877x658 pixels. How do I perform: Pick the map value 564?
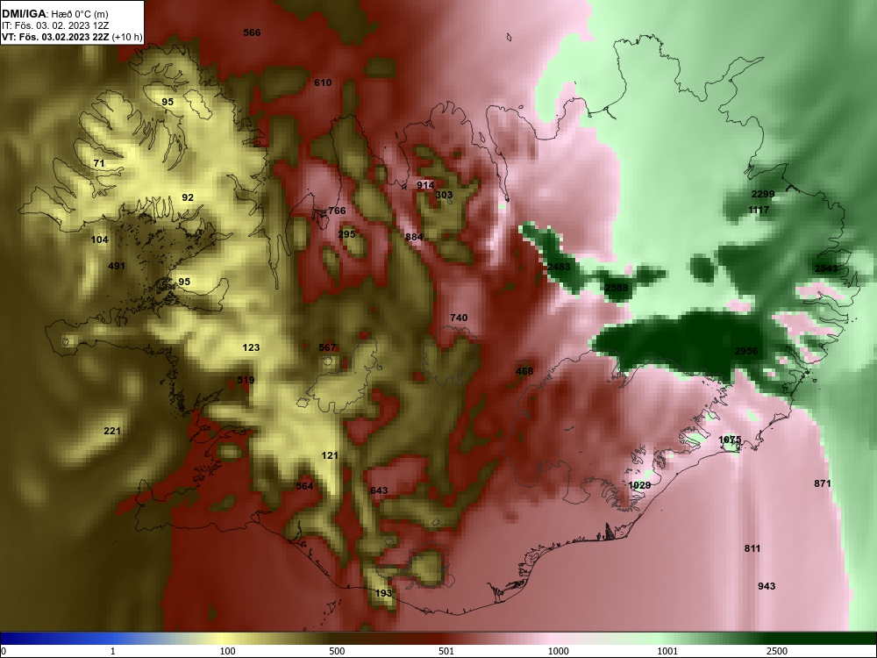coord(305,486)
